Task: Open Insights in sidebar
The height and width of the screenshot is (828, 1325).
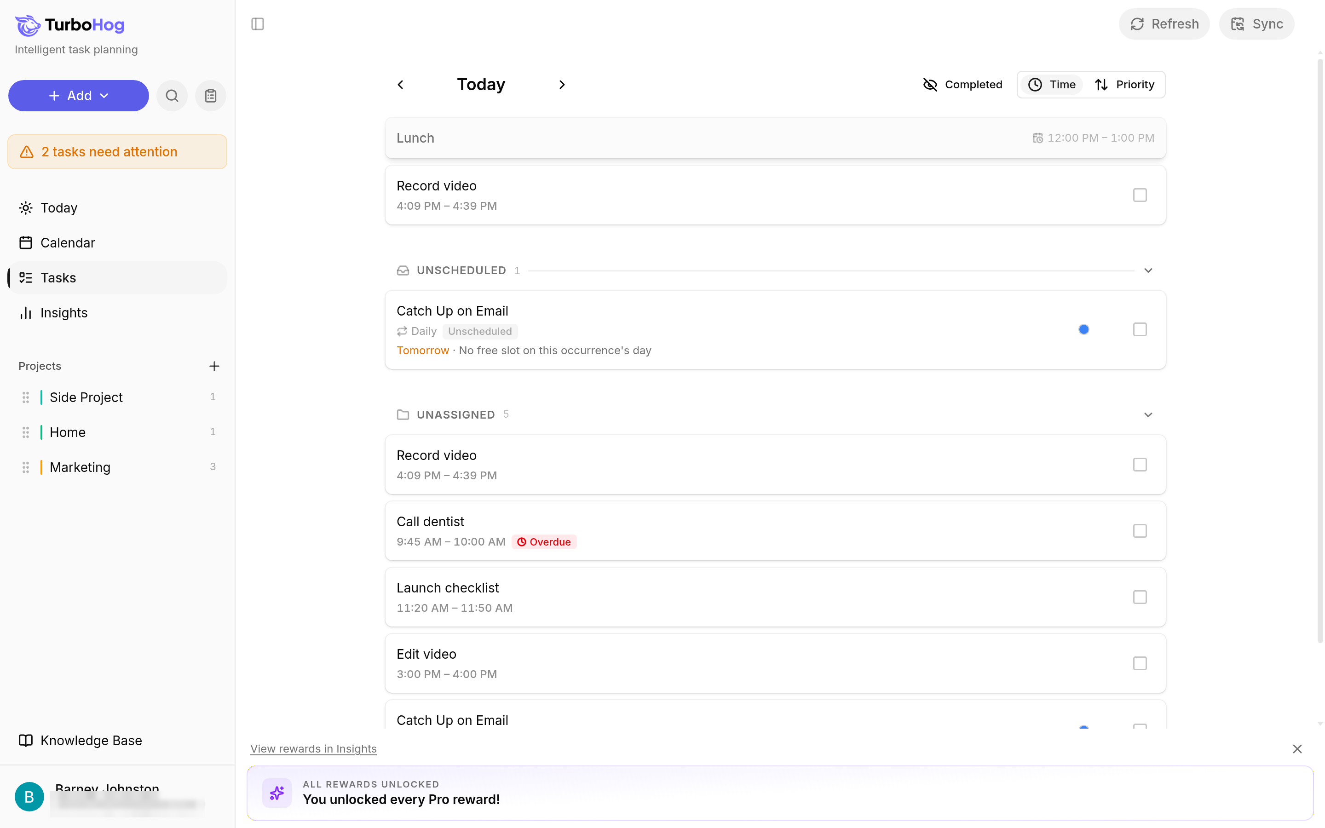Action: pyautogui.click(x=117, y=313)
